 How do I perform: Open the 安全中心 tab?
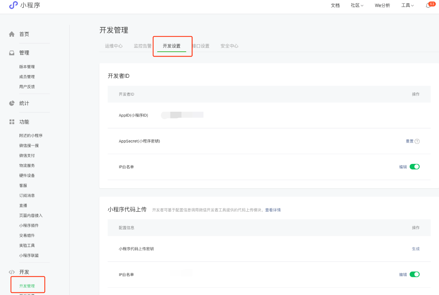tap(229, 46)
